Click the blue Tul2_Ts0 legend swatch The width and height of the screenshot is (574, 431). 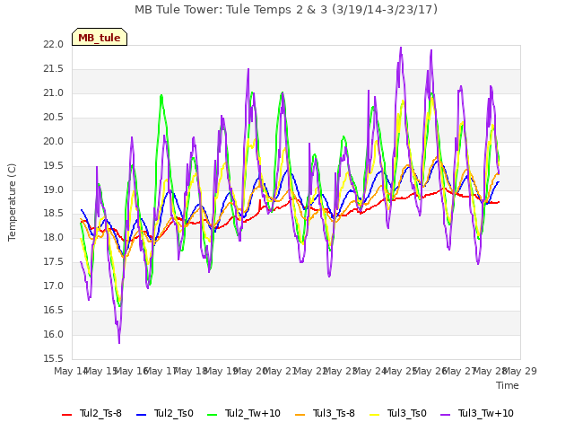pos(142,415)
